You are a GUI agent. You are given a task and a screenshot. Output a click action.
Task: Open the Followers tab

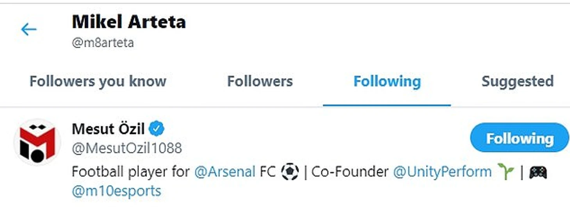(x=260, y=81)
